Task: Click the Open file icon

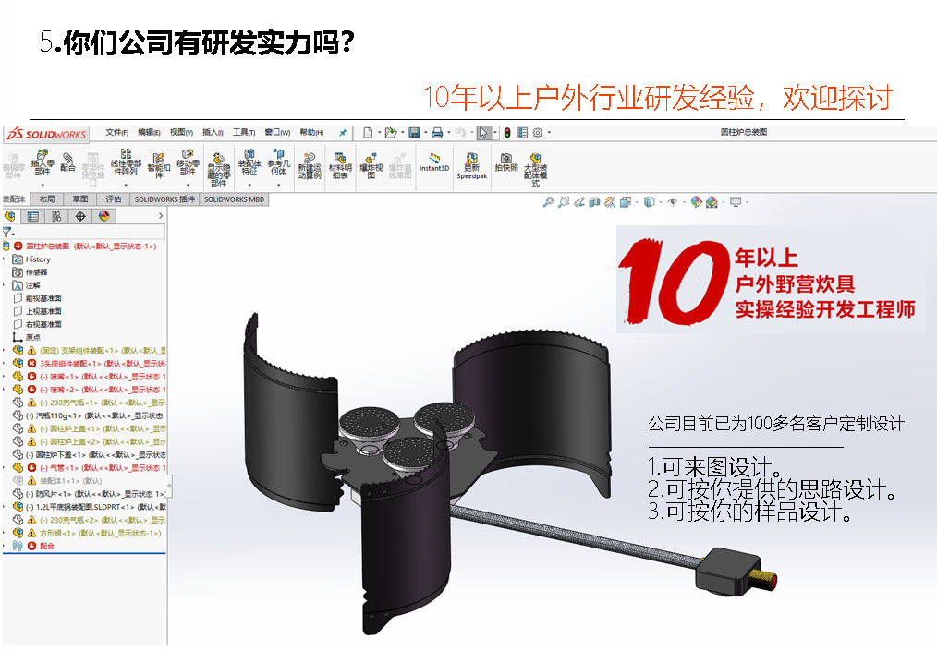Action: point(390,133)
